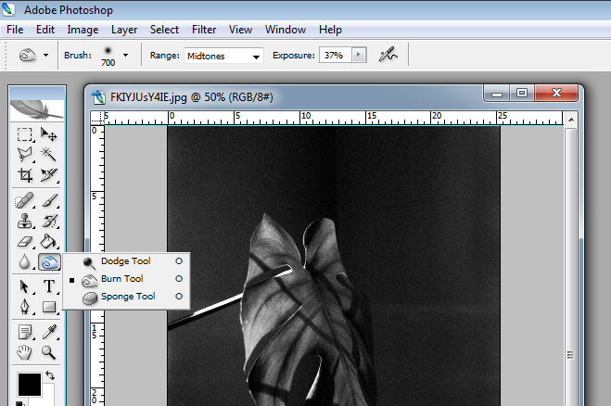The width and height of the screenshot is (611, 406).
Task: Enable the airbrush option in options bar
Action: pos(388,56)
